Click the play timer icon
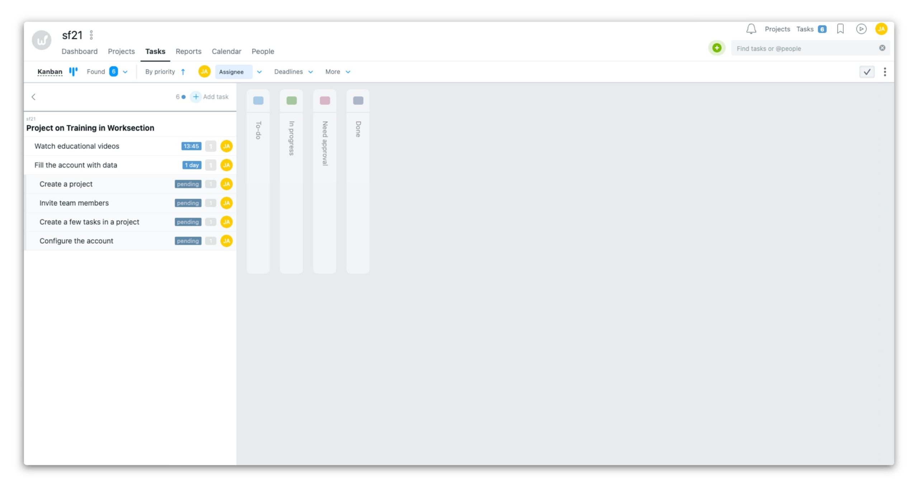The height and width of the screenshot is (489, 918). (861, 29)
